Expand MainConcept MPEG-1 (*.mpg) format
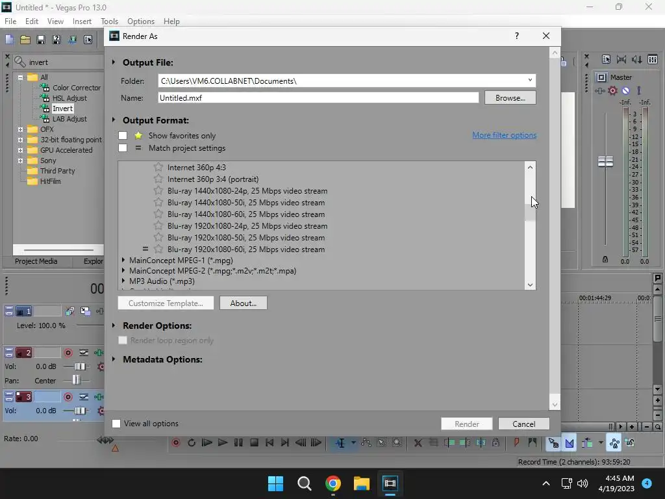665x499 pixels. click(x=123, y=260)
